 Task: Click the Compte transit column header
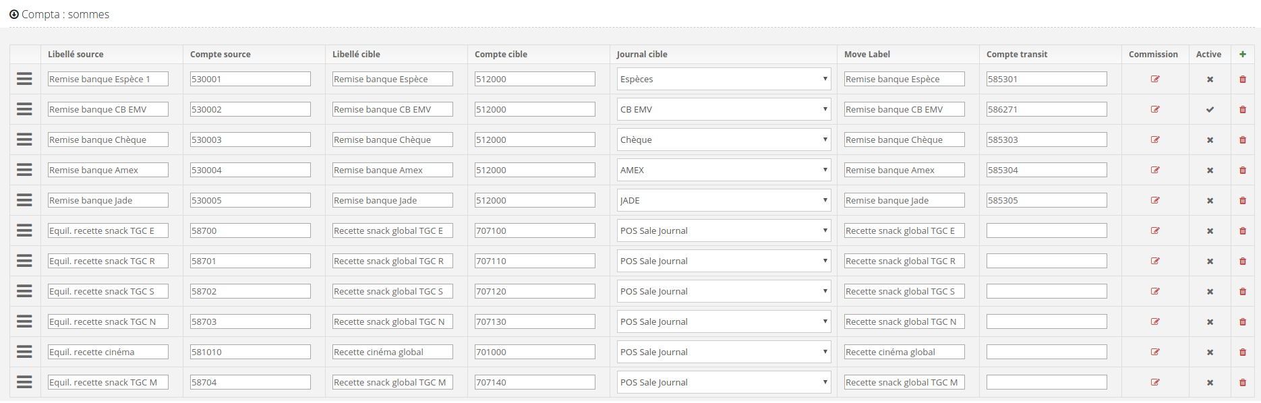pos(1016,55)
